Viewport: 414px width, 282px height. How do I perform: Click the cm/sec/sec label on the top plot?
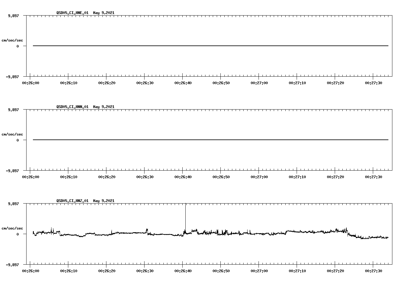pos(12,39)
